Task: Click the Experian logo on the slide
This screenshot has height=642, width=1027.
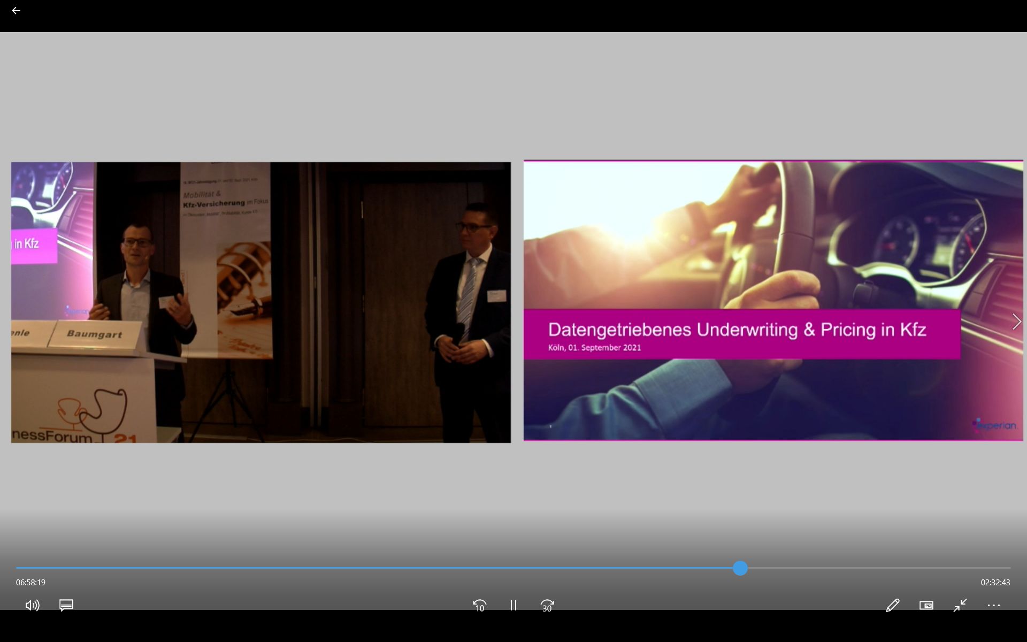Action: pos(994,426)
